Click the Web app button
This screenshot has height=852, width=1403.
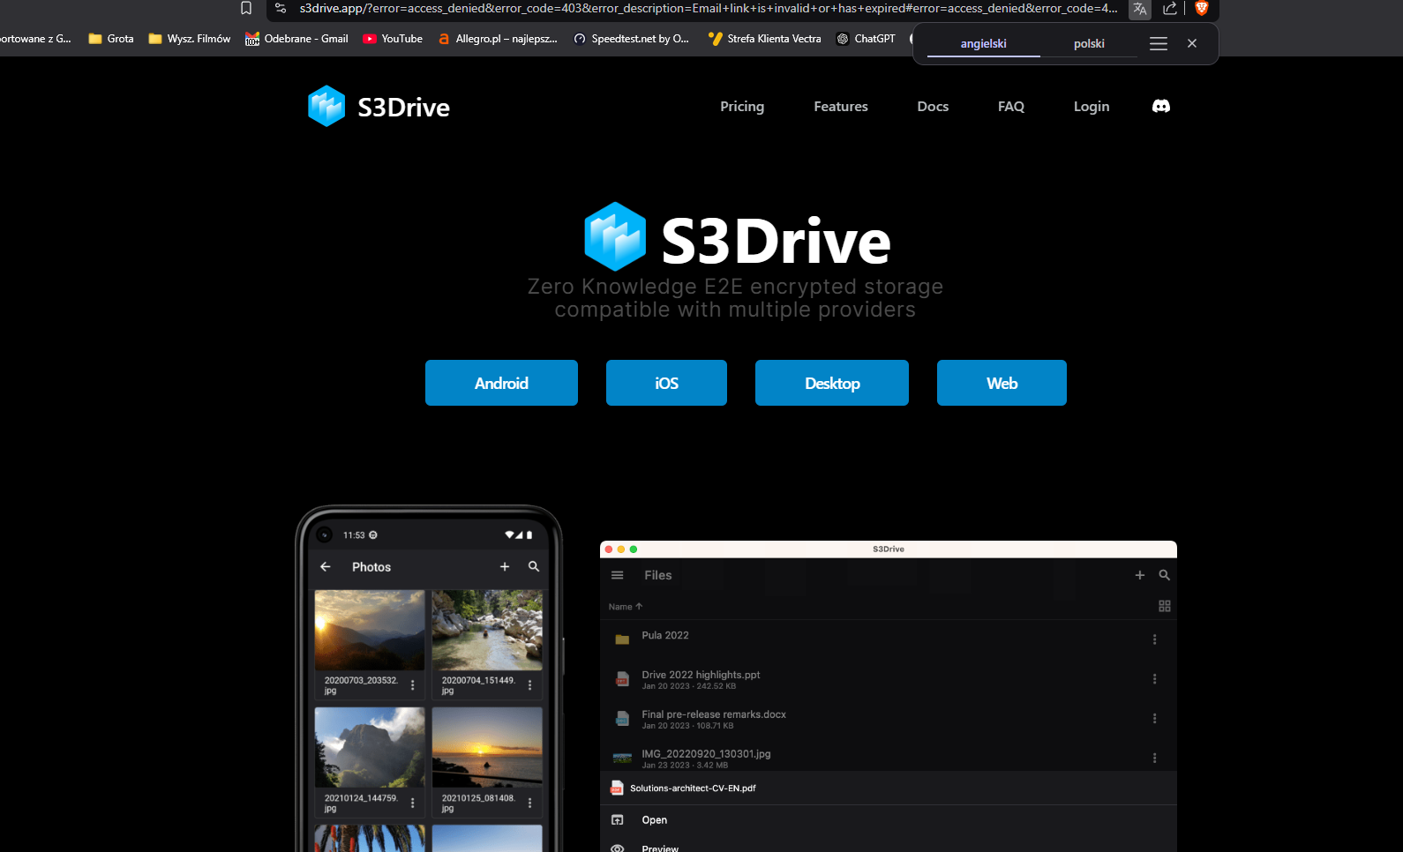1002,383
